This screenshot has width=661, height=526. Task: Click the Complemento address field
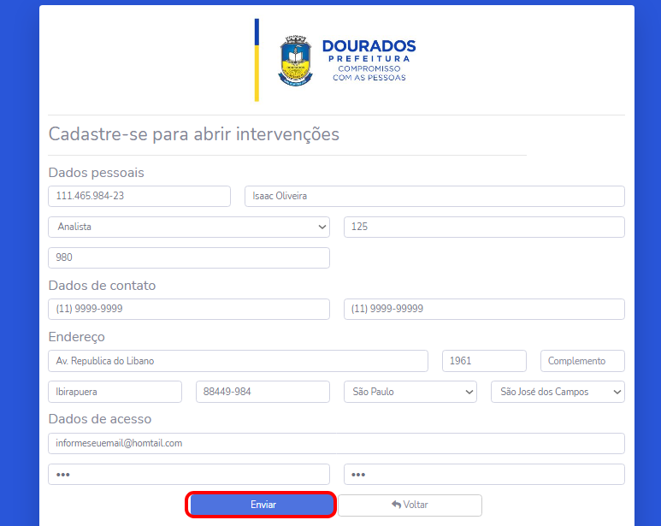(x=582, y=361)
